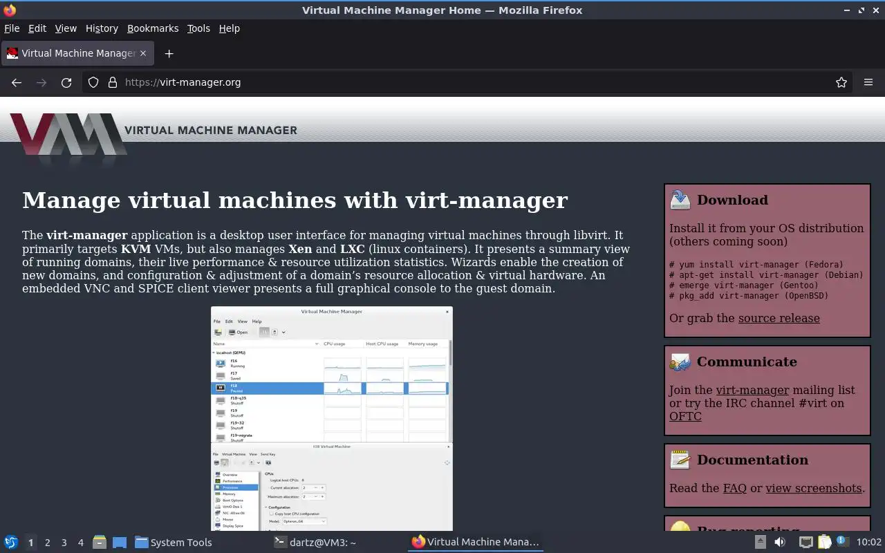
Task: Click the Documentation heading
Action: click(x=752, y=460)
